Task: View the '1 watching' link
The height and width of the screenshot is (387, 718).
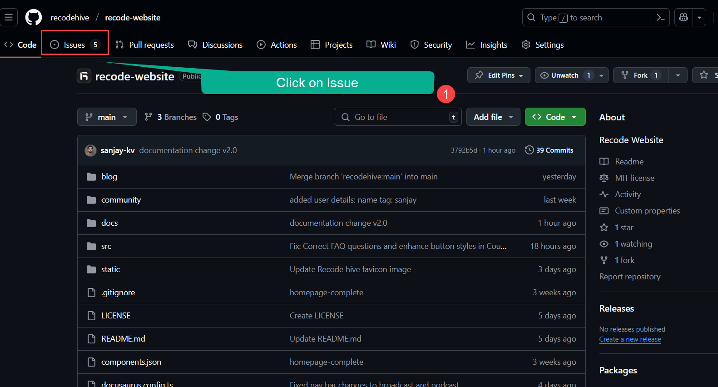Action: pyautogui.click(x=625, y=244)
